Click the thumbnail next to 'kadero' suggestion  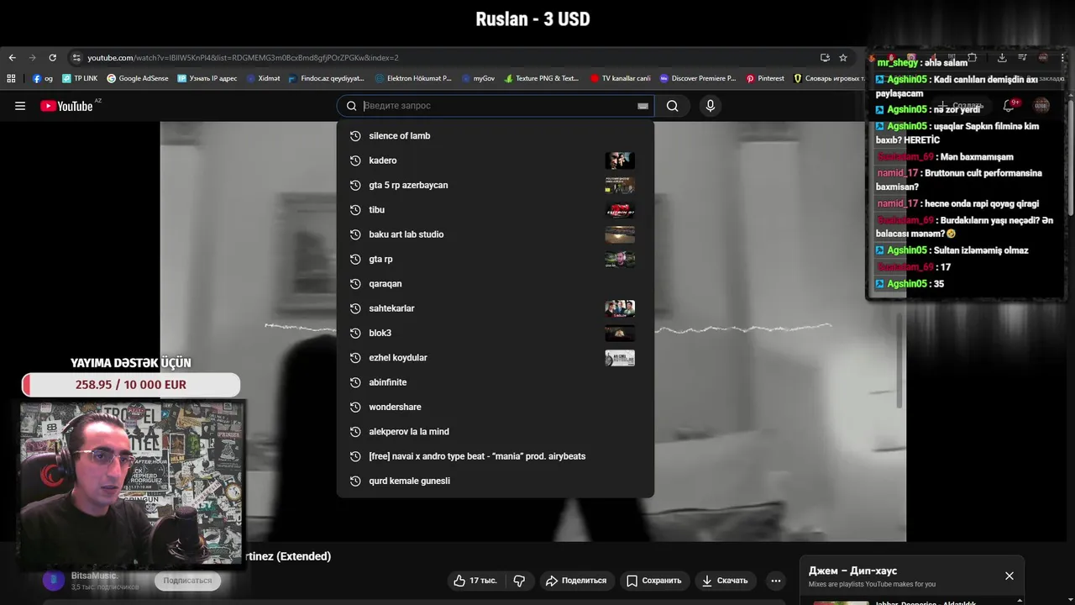point(620,160)
